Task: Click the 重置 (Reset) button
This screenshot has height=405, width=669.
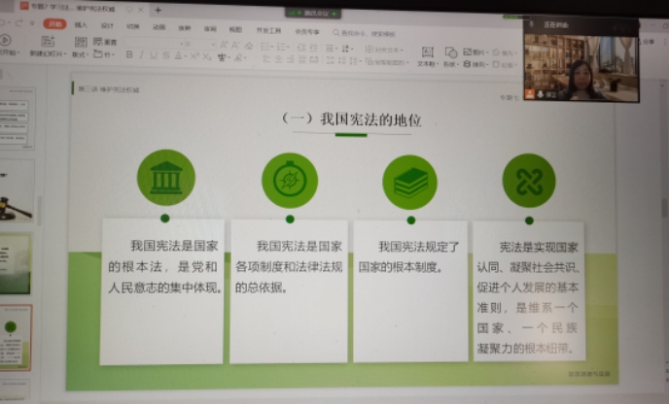Action: [x=105, y=43]
